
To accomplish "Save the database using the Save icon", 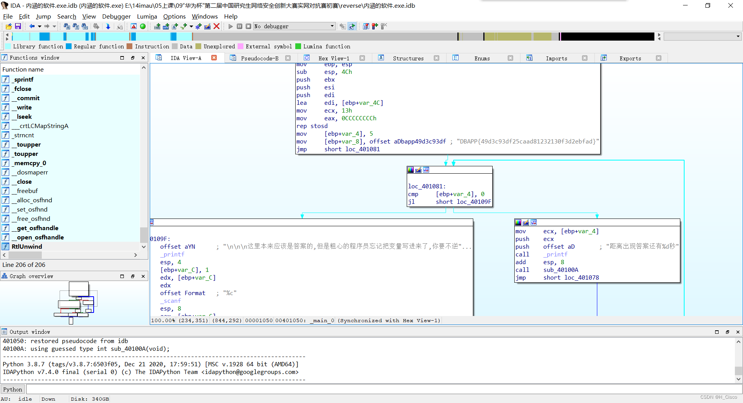I will (18, 26).
